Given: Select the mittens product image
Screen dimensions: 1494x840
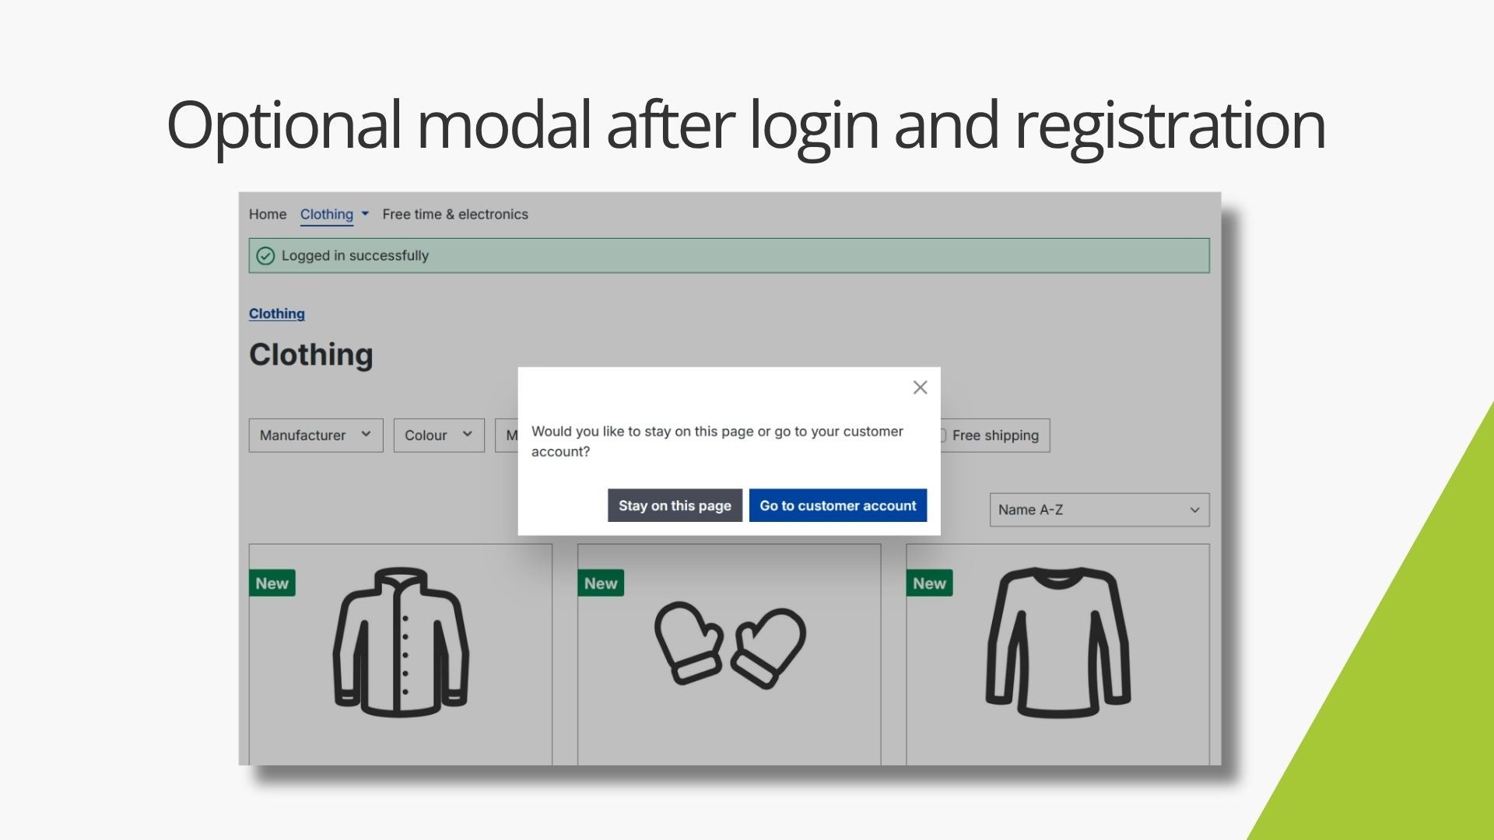Looking at the screenshot, I should 730,645.
